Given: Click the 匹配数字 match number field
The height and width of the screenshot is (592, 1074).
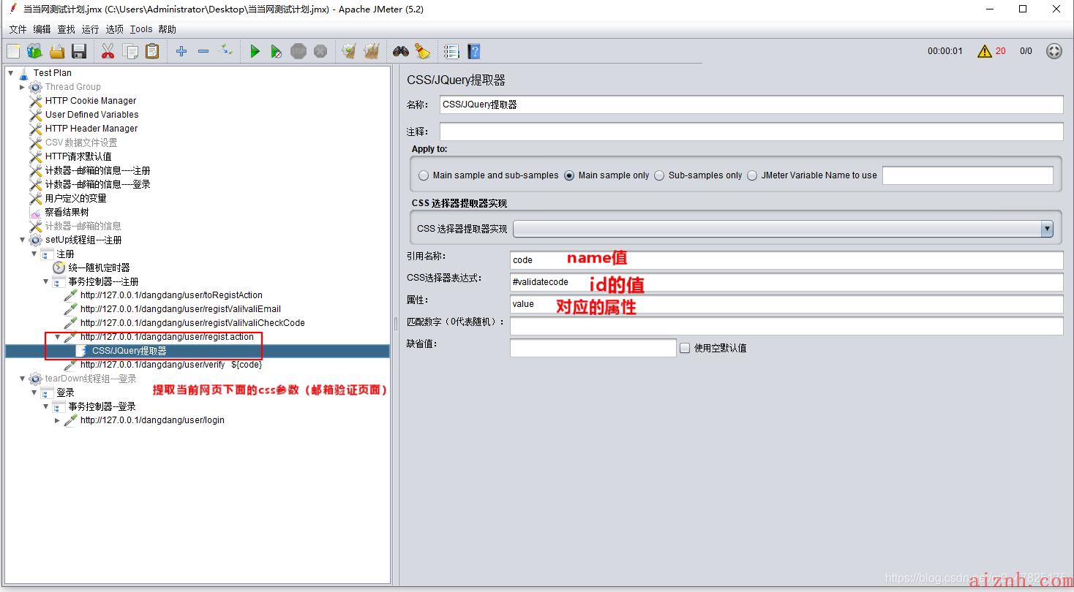Looking at the screenshot, I should [x=786, y=326].
